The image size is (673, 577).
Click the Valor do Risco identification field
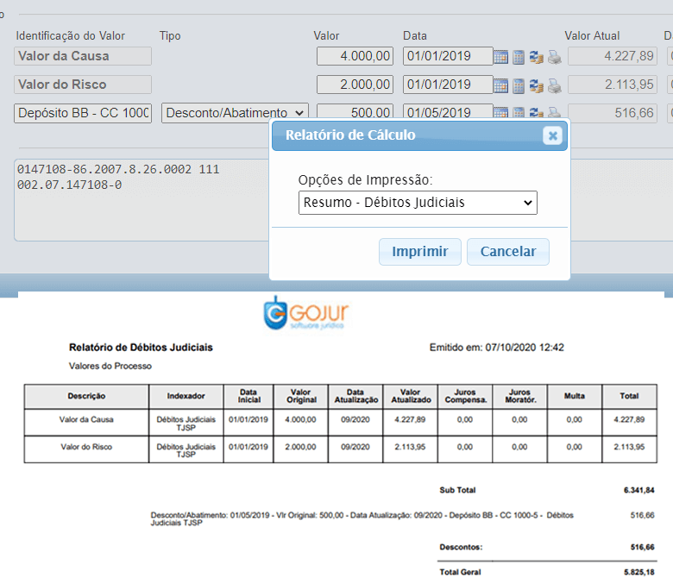pos(83,85)
